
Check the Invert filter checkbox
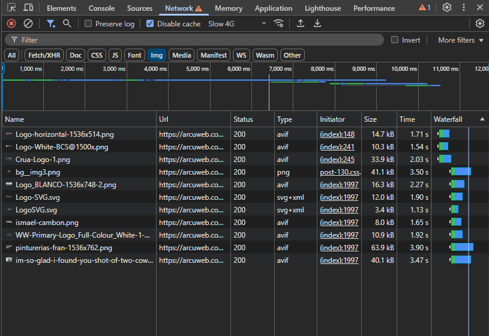(395, 40)
